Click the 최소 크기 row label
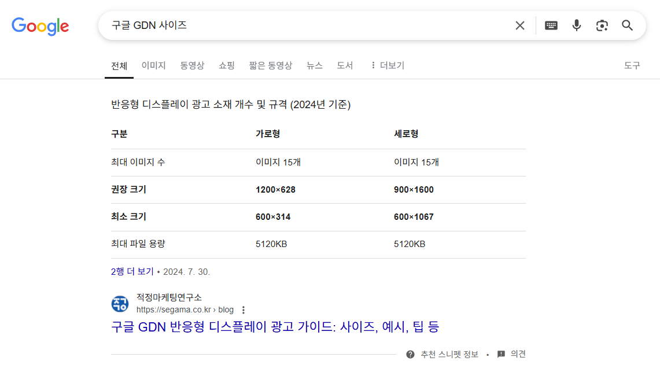 pyautogui.click(x=128, y=217)
